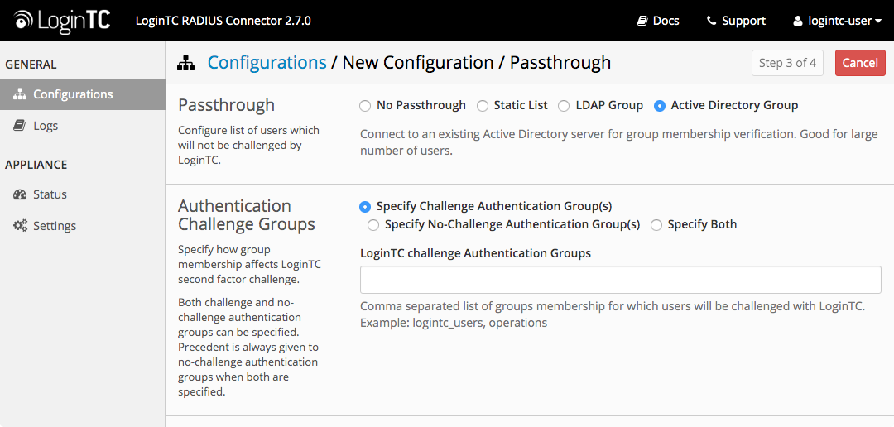Image resolution: width=894 pixels, height=427 pixels.
Task: Choose the Specify Both option
Action: 656,224
